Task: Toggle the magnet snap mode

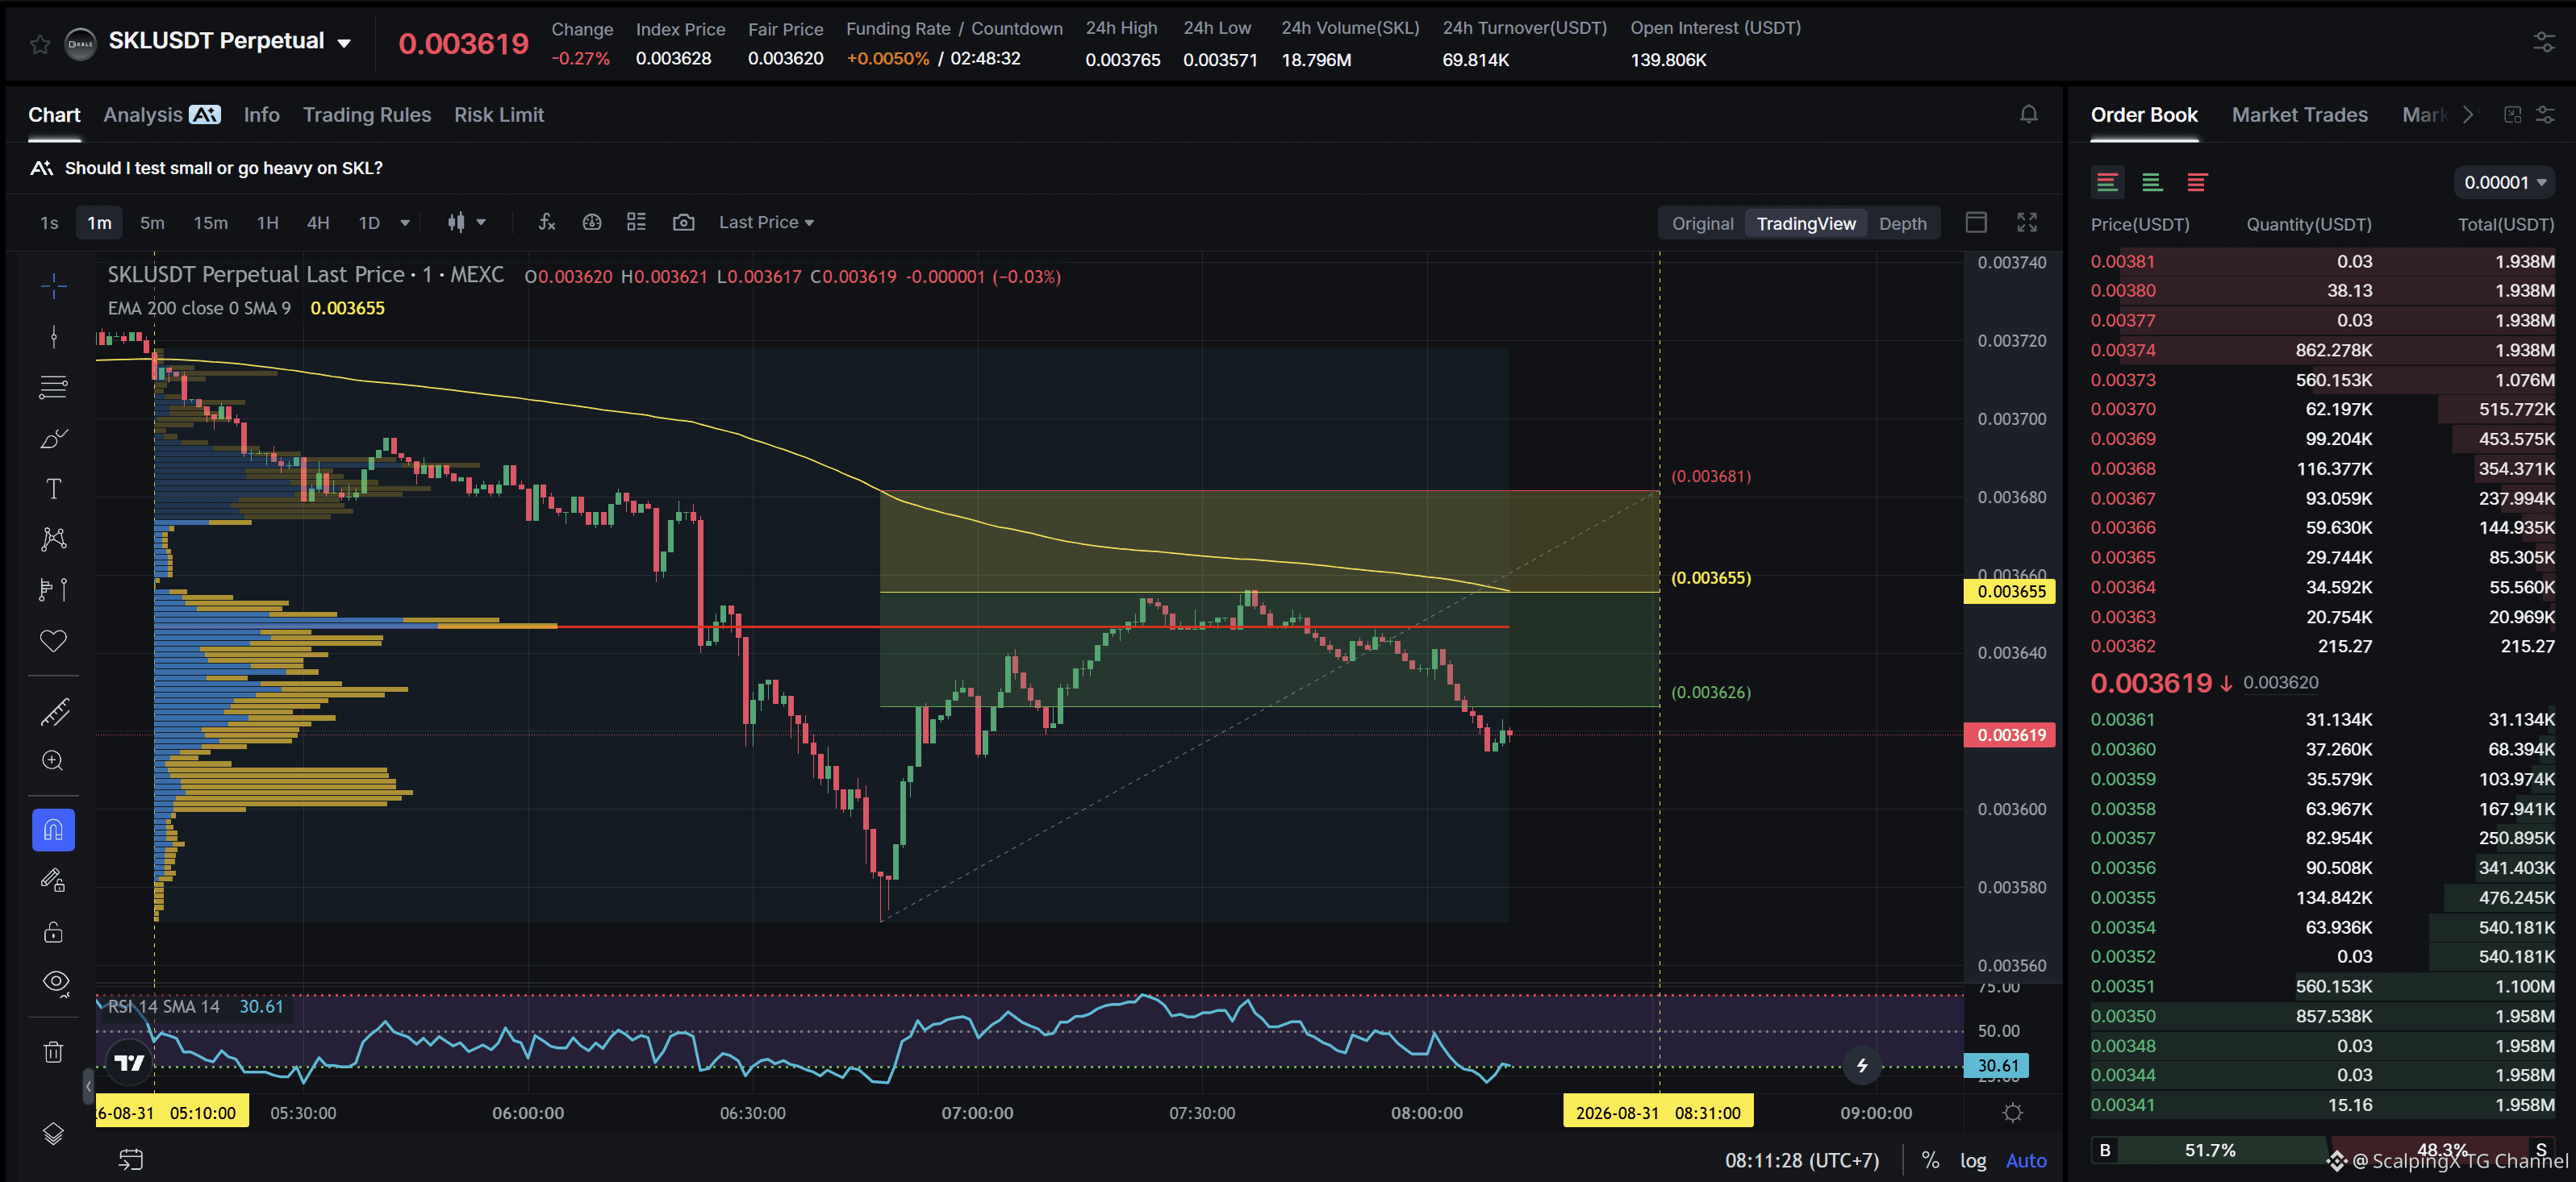Action: point(54,830)
